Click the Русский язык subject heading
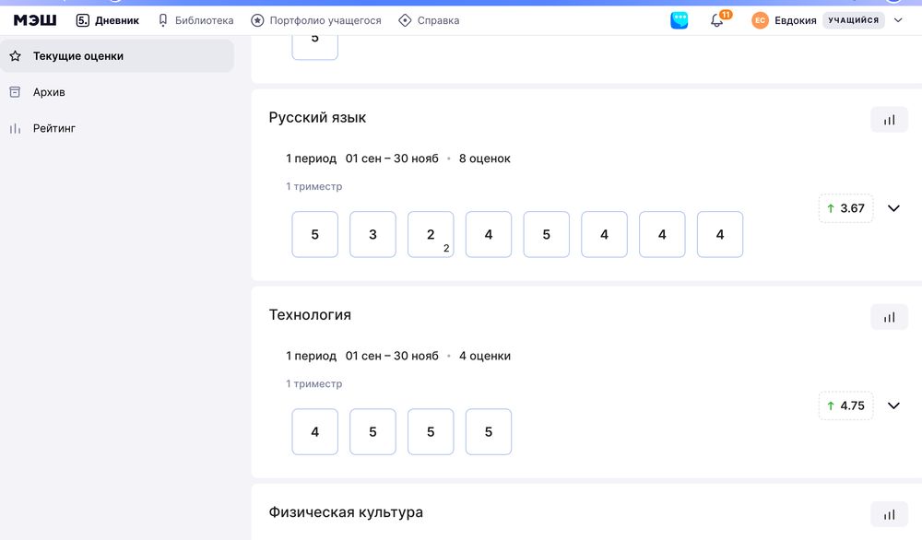 tap(317, 118)
